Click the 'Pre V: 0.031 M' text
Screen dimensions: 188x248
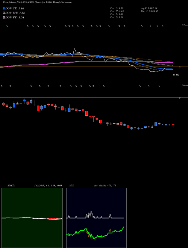[149, 11]
